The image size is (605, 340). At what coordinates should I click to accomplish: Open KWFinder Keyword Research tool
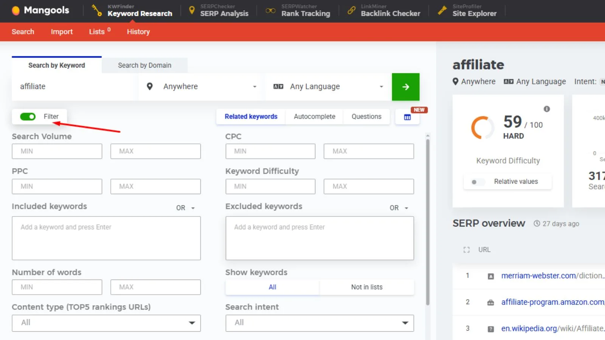[132, 11]
